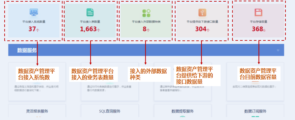Click the 数据资产管理平台目前数据容量 annotation label
The height and width of the screenshot is (120, 295).
(259, 74)
